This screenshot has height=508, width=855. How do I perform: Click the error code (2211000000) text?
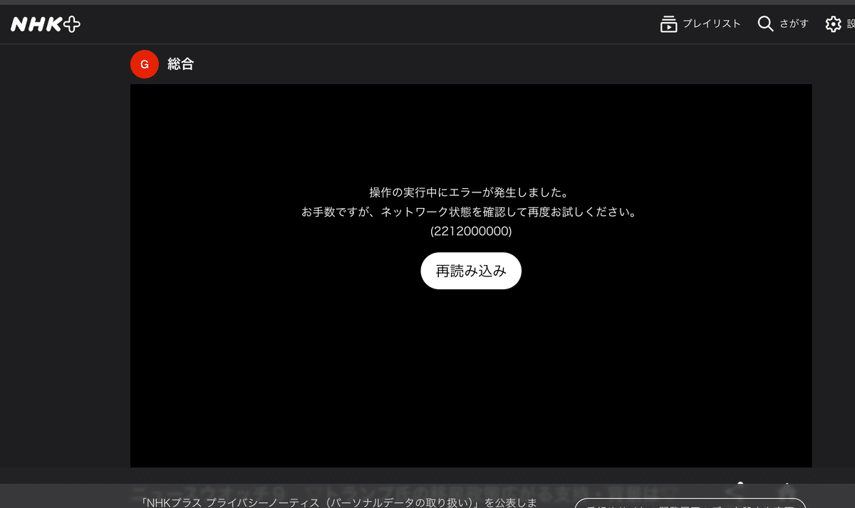[x=470, y=231]
